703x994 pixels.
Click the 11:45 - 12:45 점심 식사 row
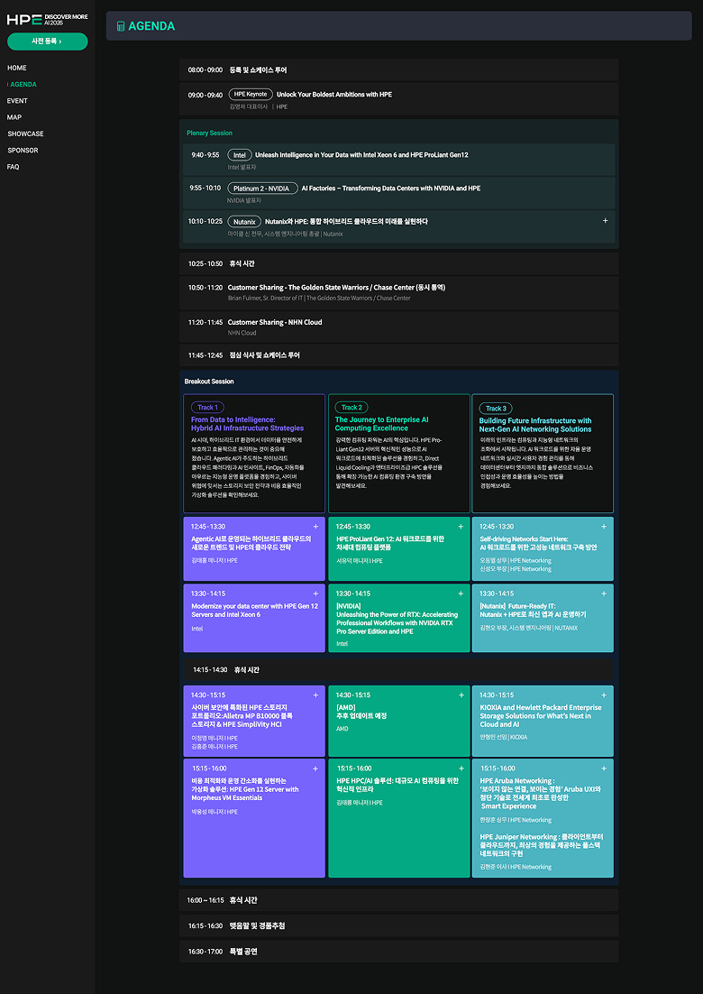coord(399,355)
